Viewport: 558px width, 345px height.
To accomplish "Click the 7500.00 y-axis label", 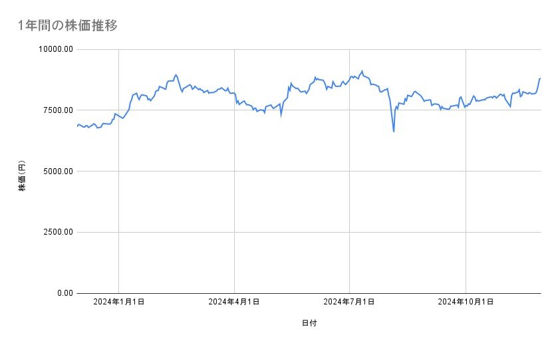I will tap(56, 110).
